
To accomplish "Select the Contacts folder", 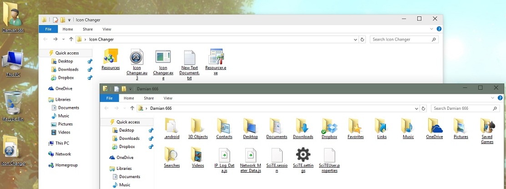I will point(224,128).
